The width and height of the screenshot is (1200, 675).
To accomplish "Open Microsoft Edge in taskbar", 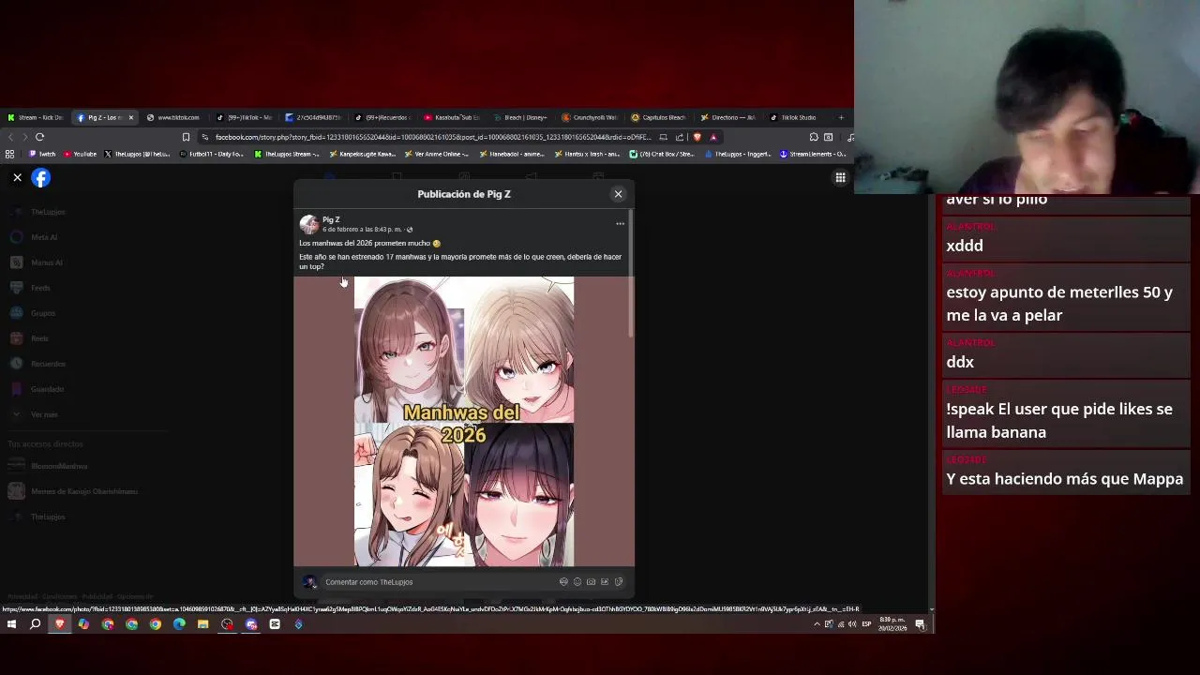I will click(x=179, y=624).
